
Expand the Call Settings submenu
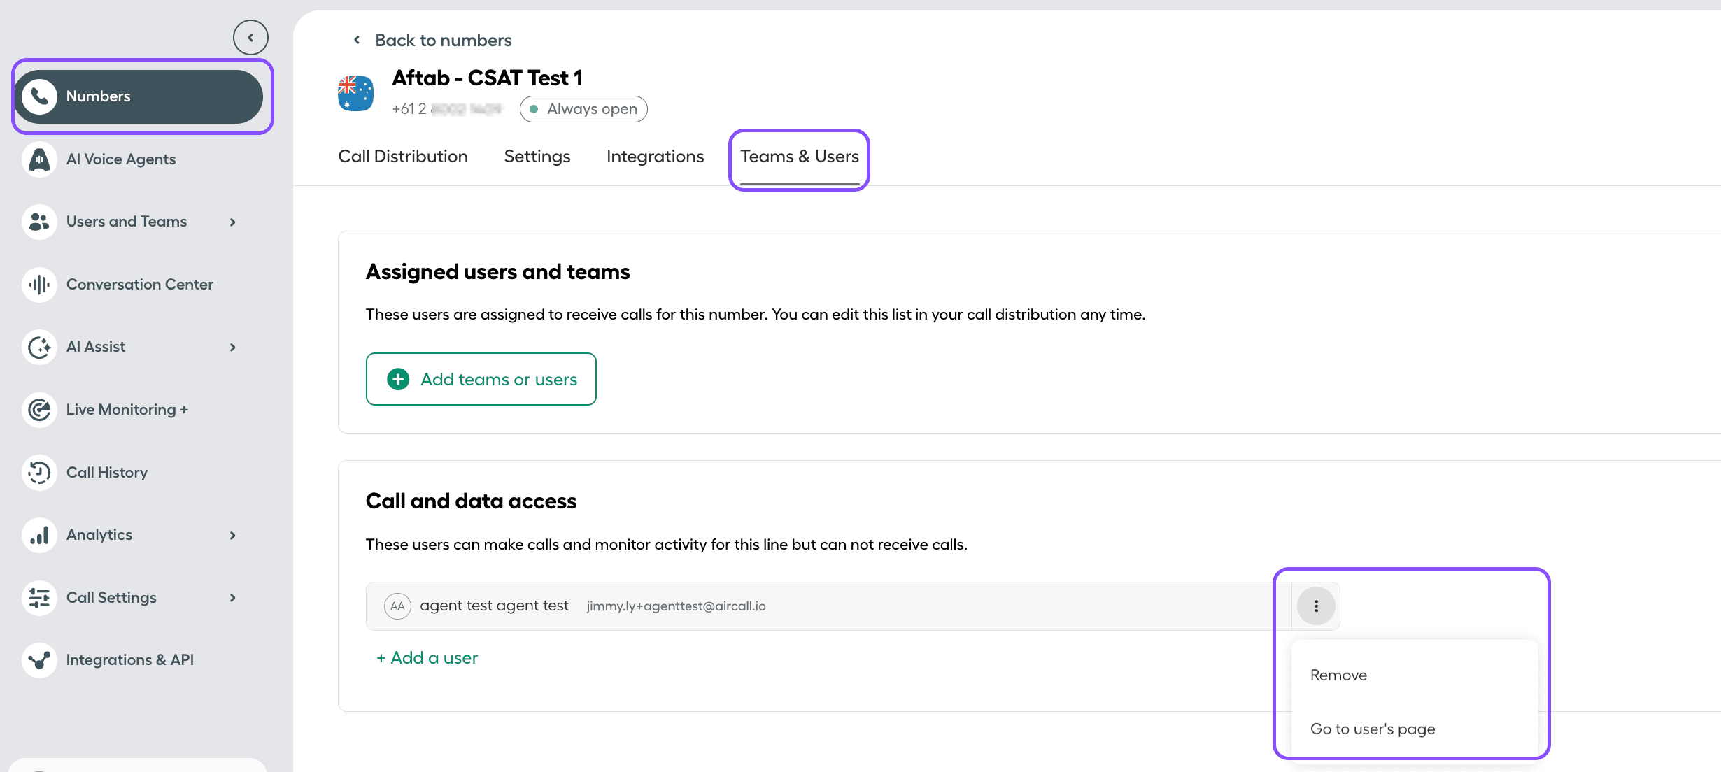pos(233,598)
